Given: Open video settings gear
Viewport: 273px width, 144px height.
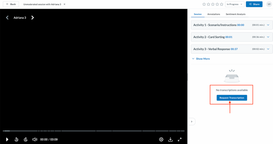Looking at the screenshot, I should pyautogui.click(x=161, y=139).
